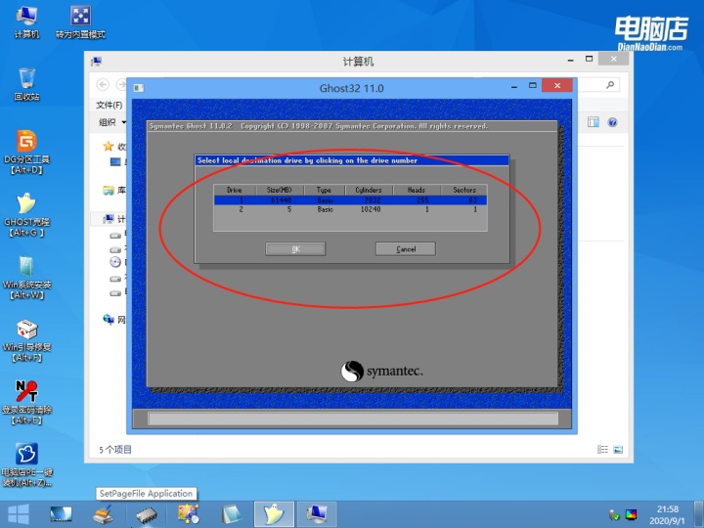Image resolution: width=704 pixels, height=528 pixels.
Task: Open the 计算机 desktop icon
Action: [26, 22]
